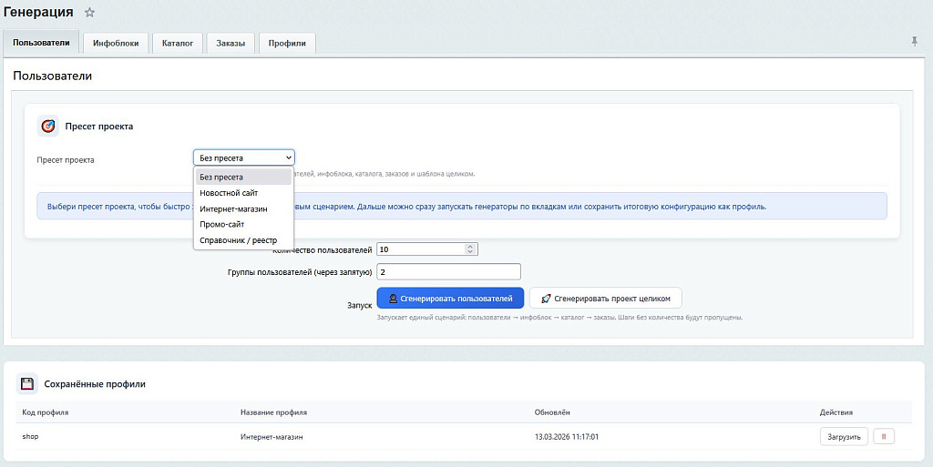
Task: Choose Интернет-магазин from the preset list
Action: (x=233, y=208)
